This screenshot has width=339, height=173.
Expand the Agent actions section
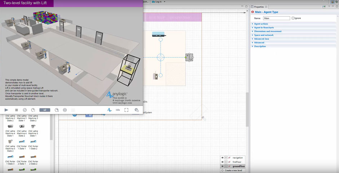click(x=261, y=24)
